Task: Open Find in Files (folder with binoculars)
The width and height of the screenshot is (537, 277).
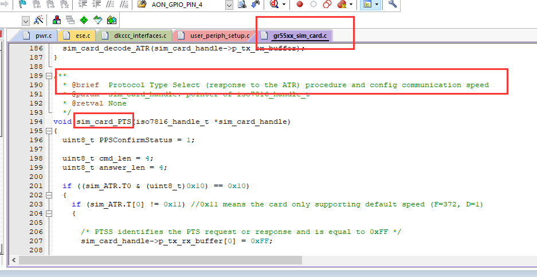Action: 142,4
